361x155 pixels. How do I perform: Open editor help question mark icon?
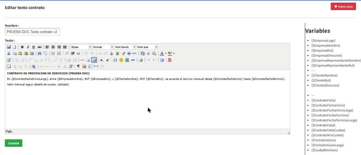(129, 53)
